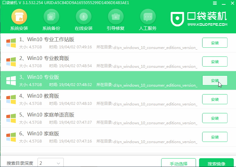Screen dimensions: 236x167
Task: Click the 手动选择 button
Action: [179, 164]
